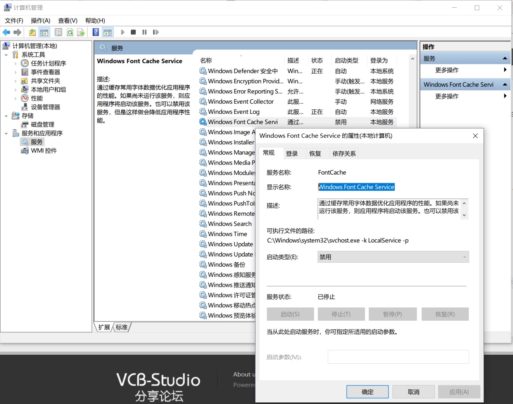The image size is (513, 404).
Task: Click the green Refresh toolbar icon
Action: pyautogui.click(x=70, y=32)
